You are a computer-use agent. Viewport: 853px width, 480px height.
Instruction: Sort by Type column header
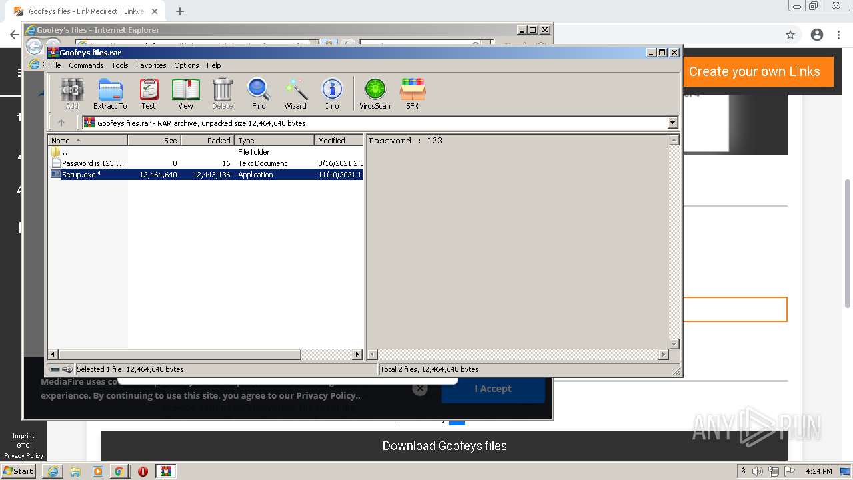(x=274, y=140)
